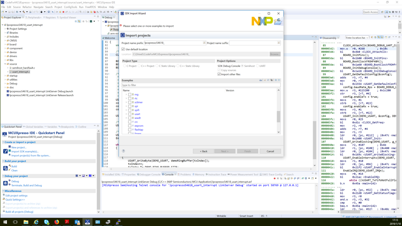The height and width of the screenshot is (226, 402).
Task: Uncheck Use default location checkbox
Action: [x=123, y=49]
